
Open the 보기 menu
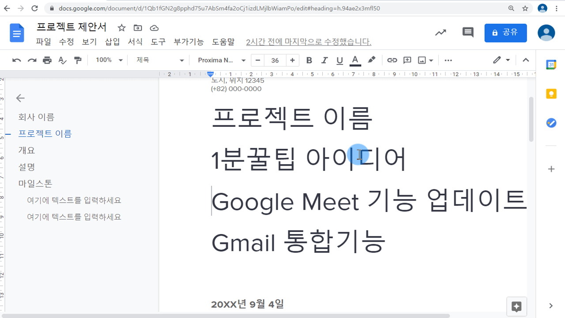pos(90,42)
